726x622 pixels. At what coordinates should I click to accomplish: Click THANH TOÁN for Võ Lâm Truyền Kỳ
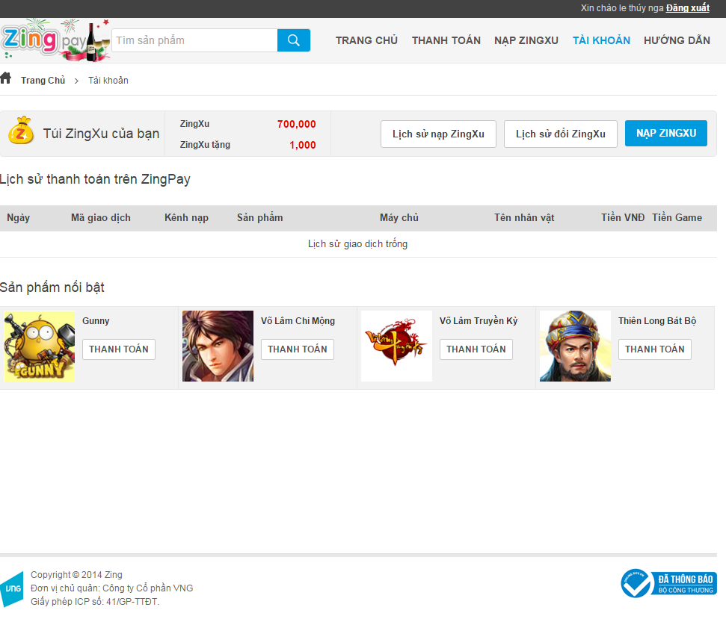tap(476, 349)
